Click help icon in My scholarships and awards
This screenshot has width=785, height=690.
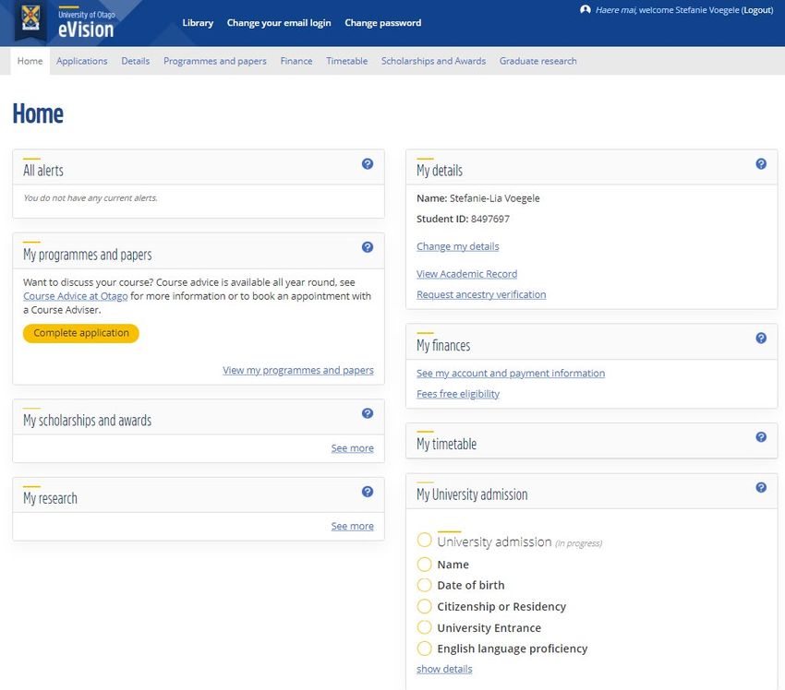click(368, 413)
